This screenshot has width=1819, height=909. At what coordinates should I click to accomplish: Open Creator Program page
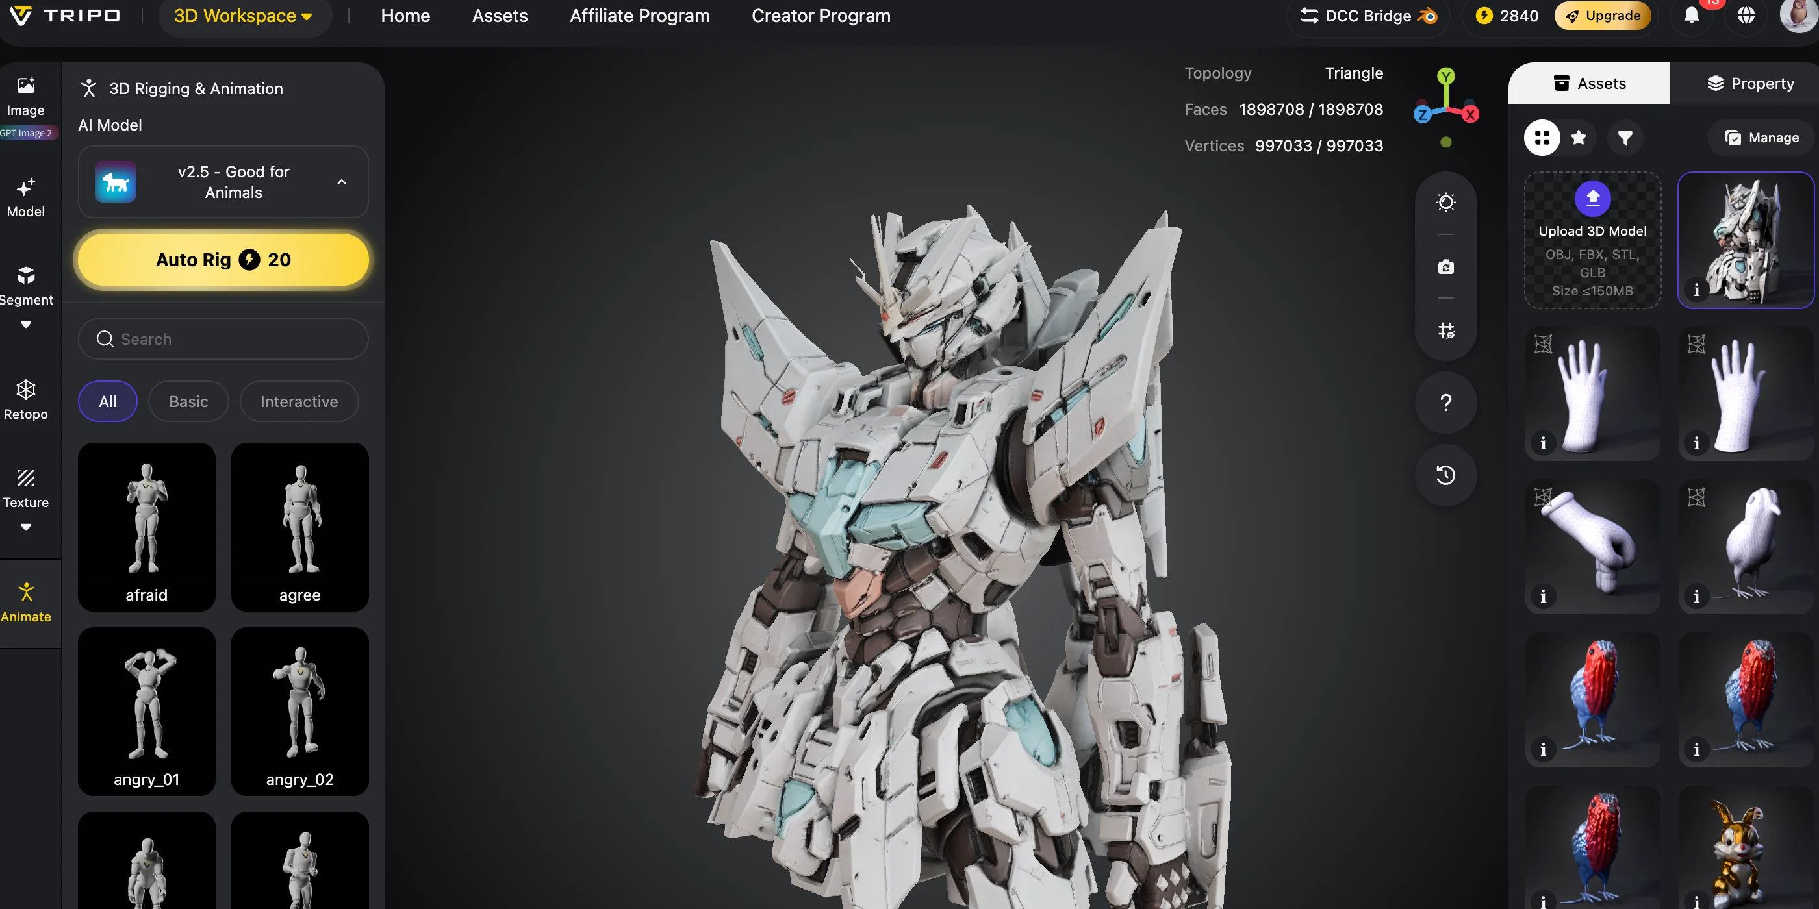pos(820,16)
